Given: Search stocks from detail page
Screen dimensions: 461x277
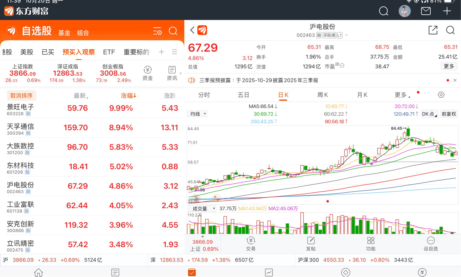Looking at the screenshot, I should point(450,30).
